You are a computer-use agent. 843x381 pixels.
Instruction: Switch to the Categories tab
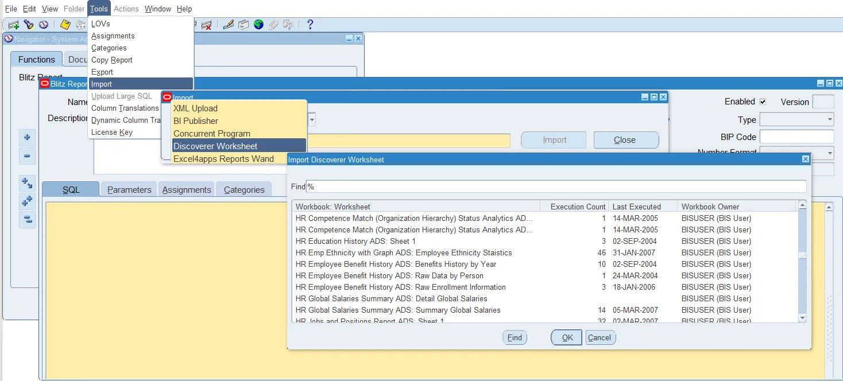244,189
